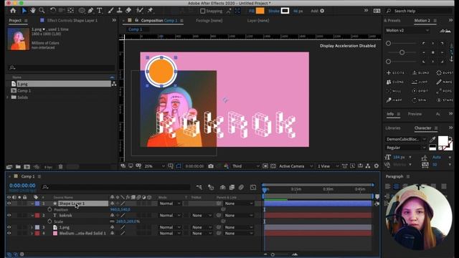459x258 pixels.
Task: Toggle Scale stopwatch on kokrok layer
Action: (x=49, y=221)
